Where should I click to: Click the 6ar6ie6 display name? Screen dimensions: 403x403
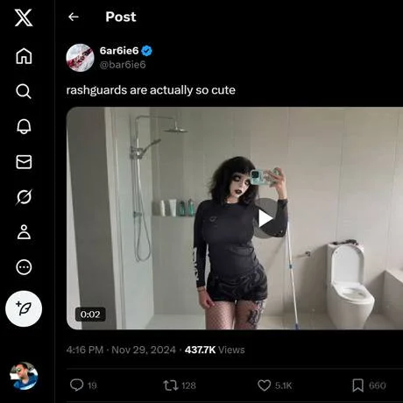[119, 51]
